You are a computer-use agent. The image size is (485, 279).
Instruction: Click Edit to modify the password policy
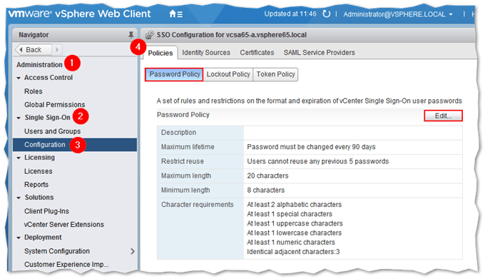coord(443,116)
